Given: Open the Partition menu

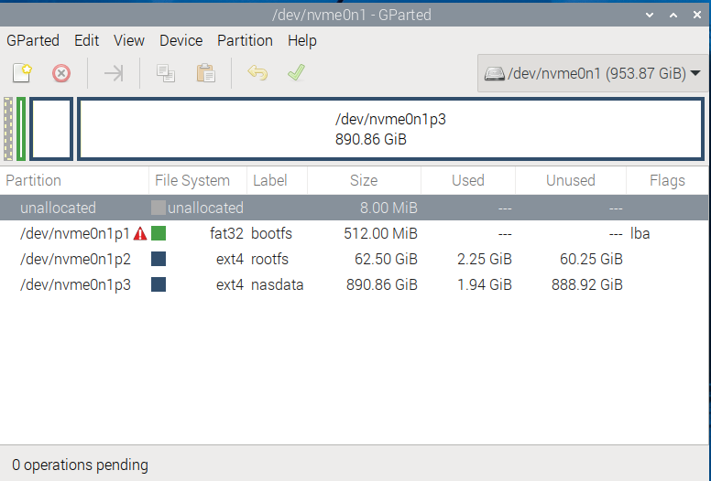Looking at the screenshot, I should pos(245,41).
